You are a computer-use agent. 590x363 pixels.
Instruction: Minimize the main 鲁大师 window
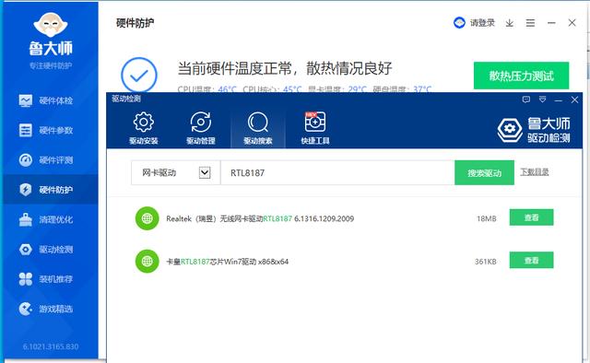551,23
